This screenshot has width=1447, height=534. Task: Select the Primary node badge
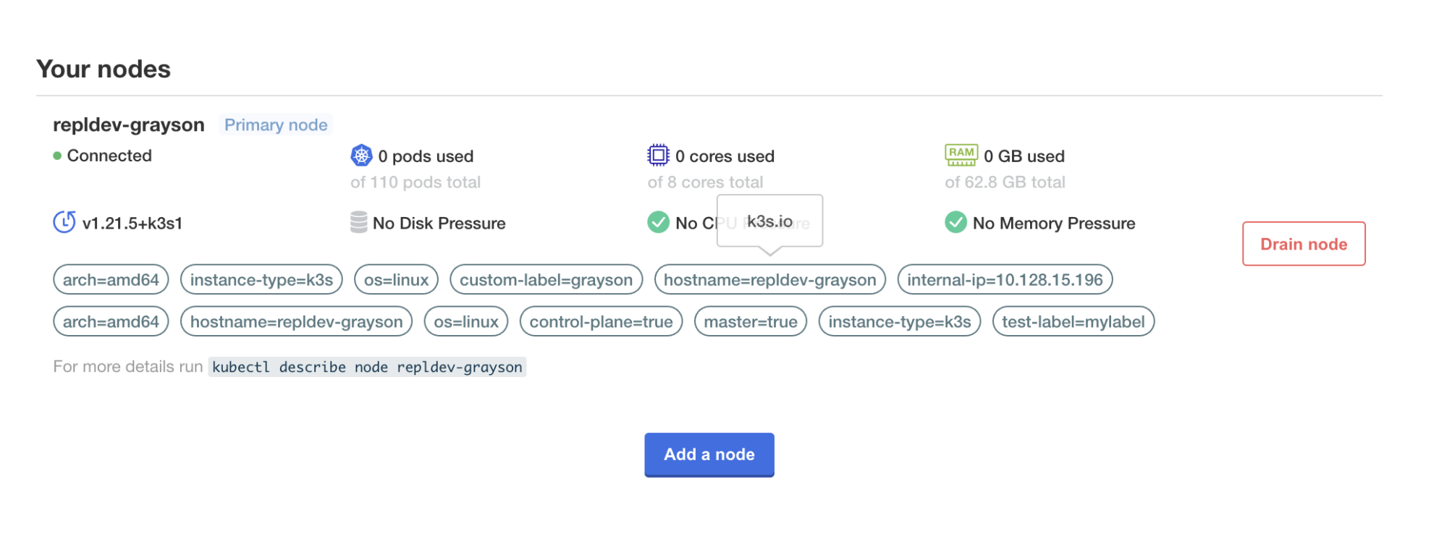[x=276, y=125]
